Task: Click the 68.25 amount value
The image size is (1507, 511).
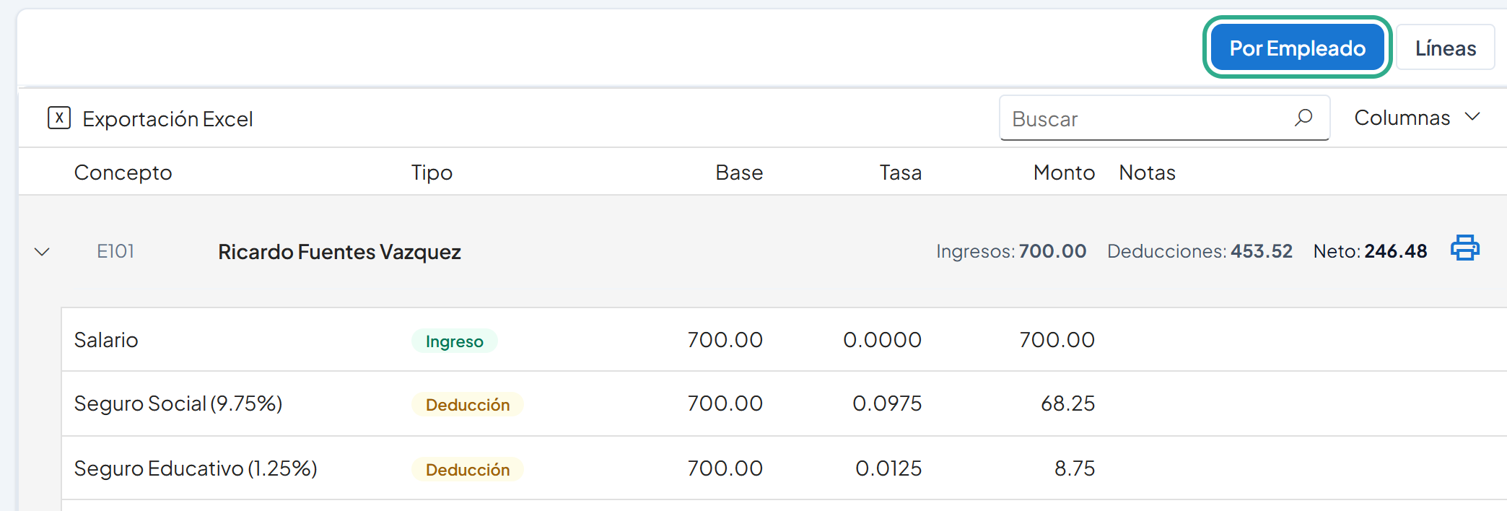Action: click(1067, 403)
